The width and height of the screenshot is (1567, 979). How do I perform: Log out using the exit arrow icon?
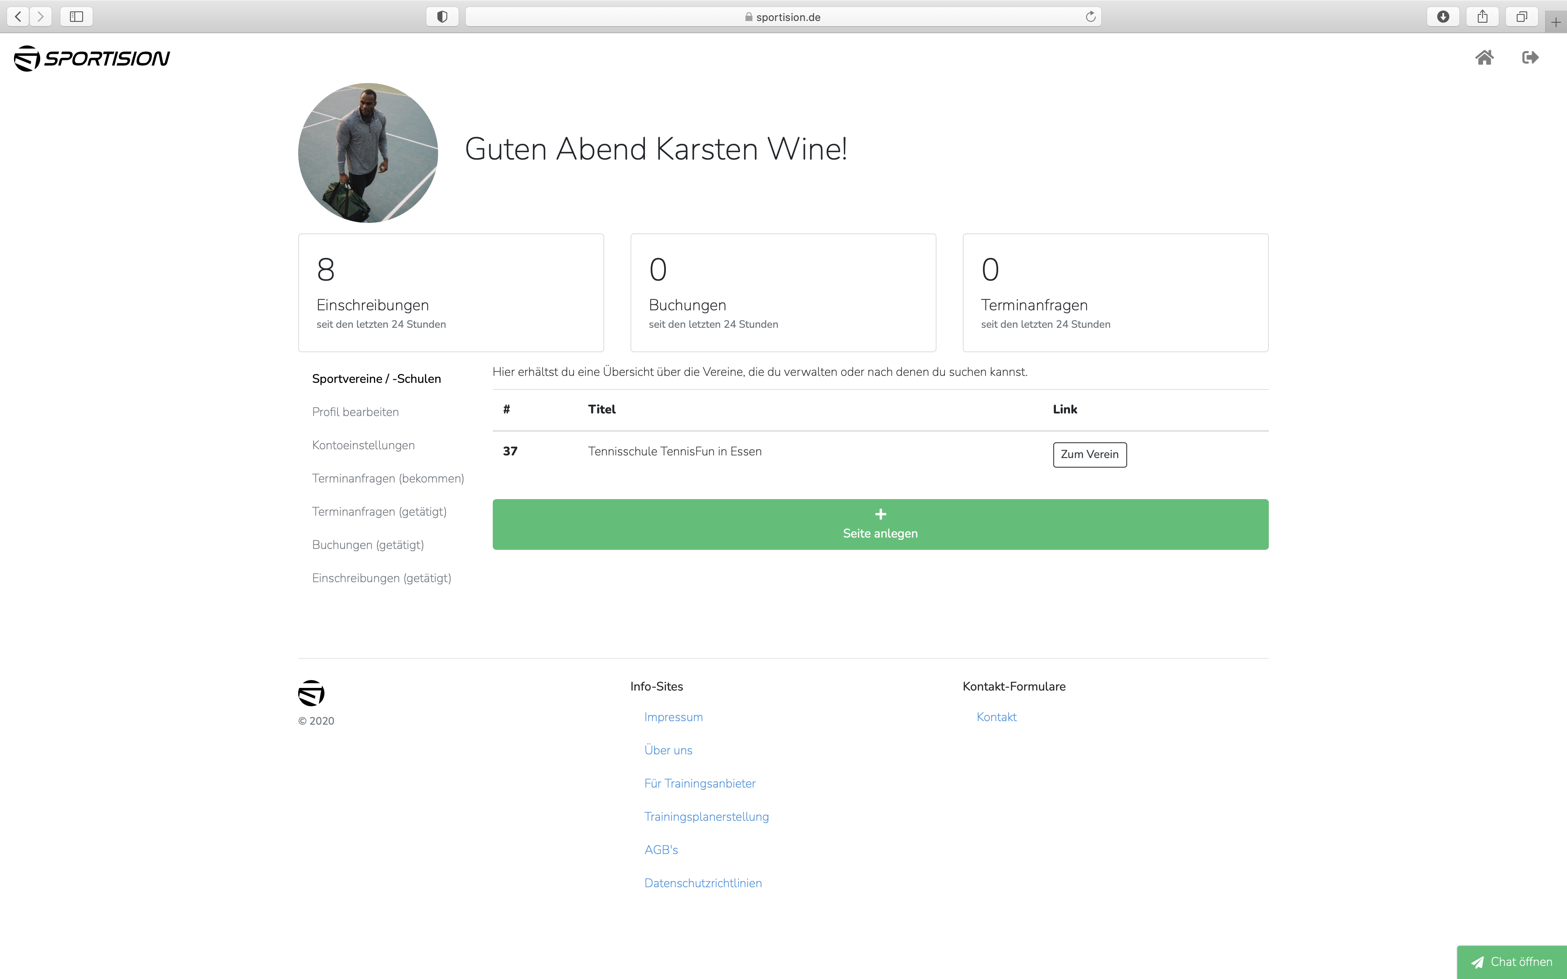pyautogui.click(x=1530, y=58)
